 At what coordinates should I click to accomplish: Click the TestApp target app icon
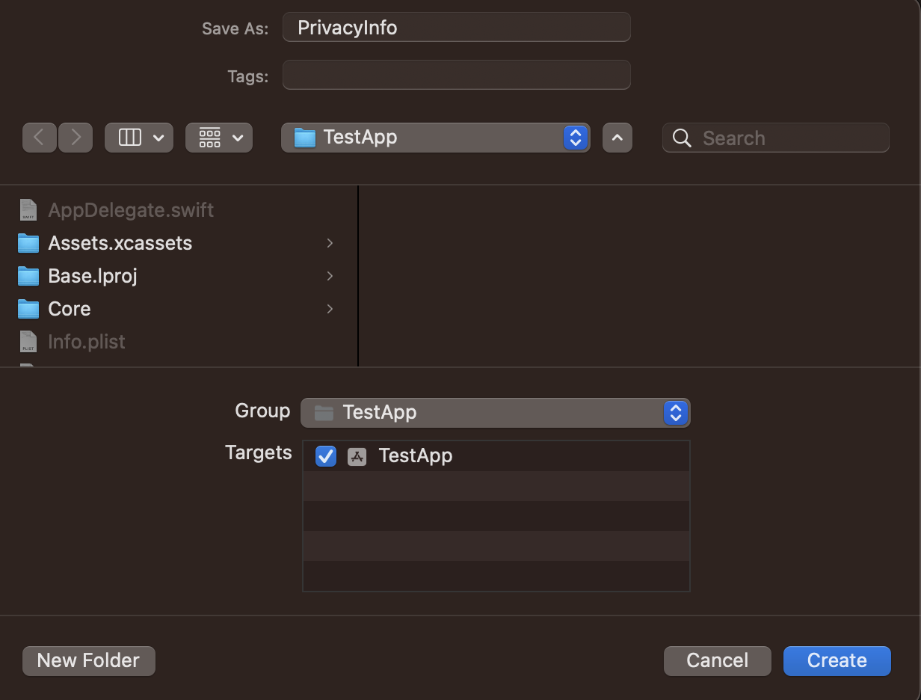coord(357,456)
